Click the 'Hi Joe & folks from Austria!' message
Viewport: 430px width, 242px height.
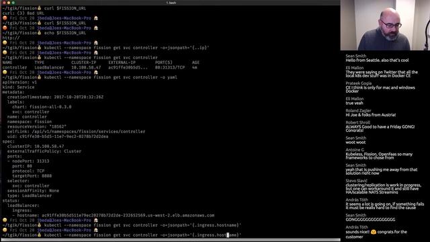[370, 115]
